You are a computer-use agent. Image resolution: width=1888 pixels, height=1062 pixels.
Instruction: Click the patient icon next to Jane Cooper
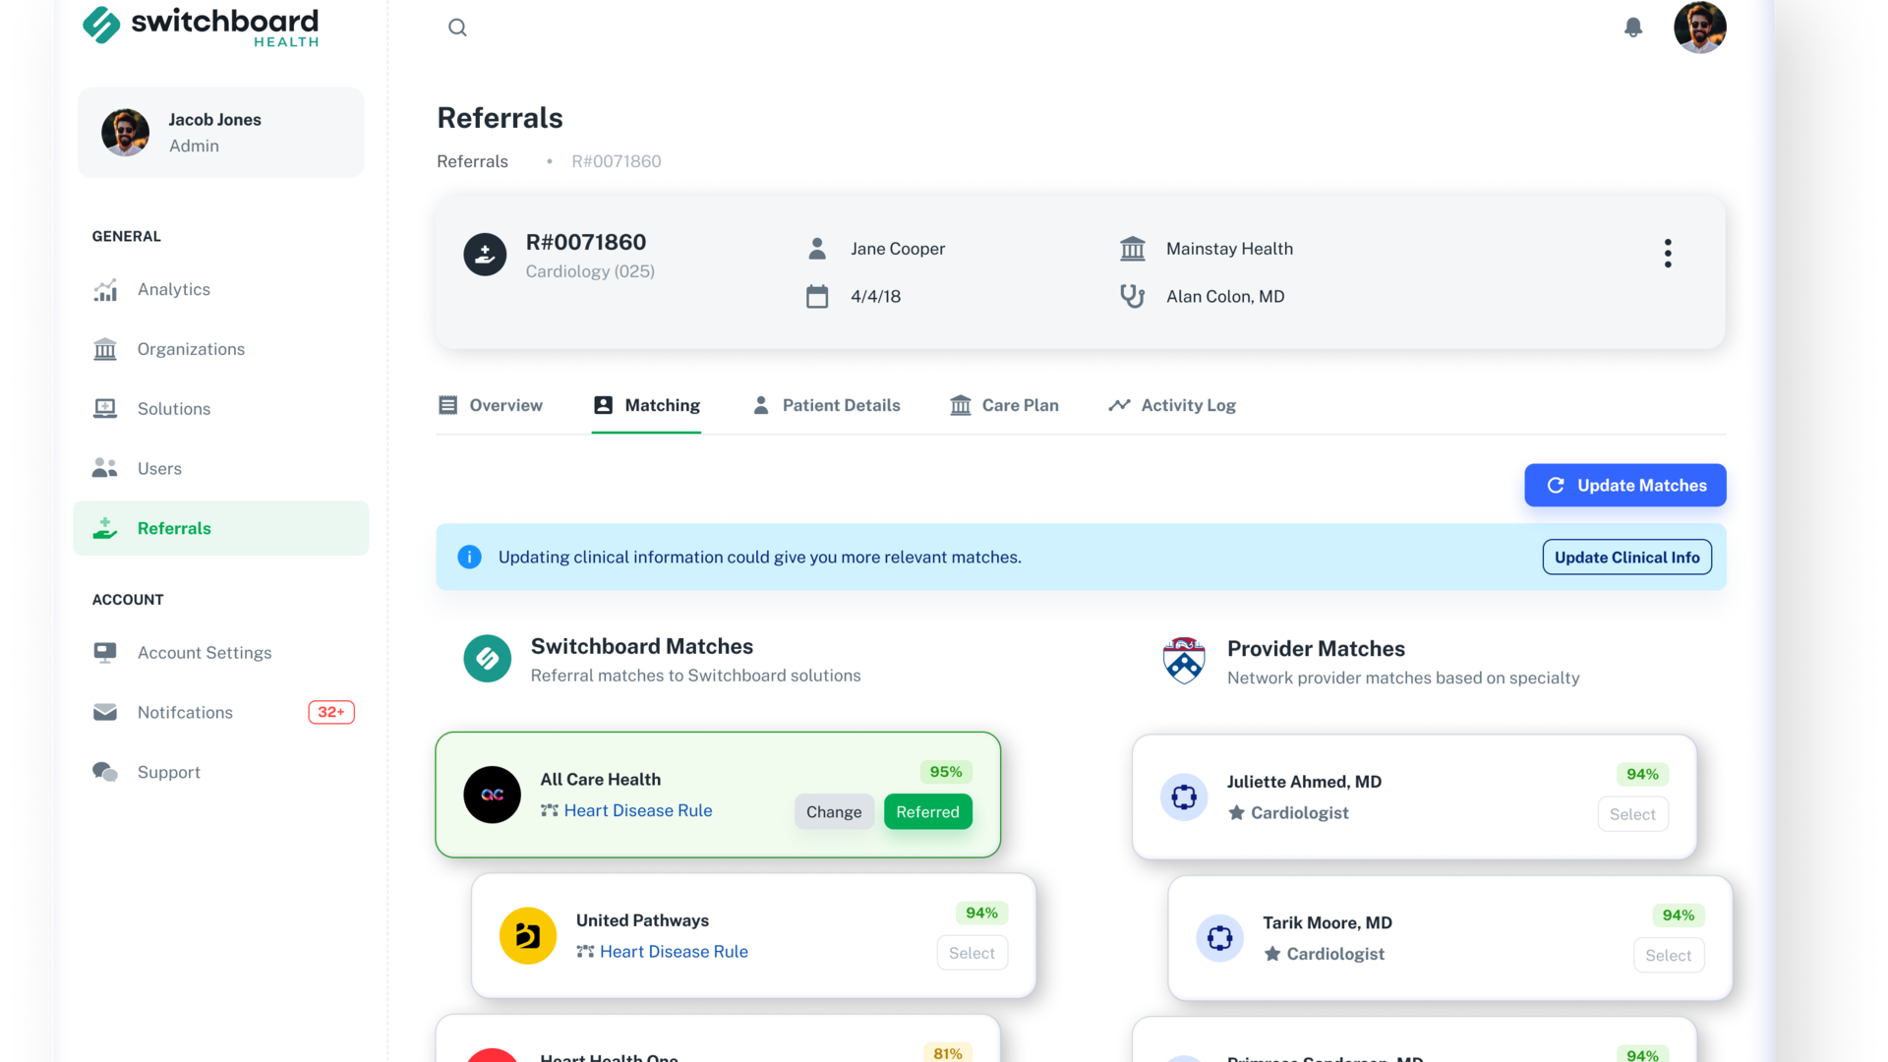(x=817, y=249)
